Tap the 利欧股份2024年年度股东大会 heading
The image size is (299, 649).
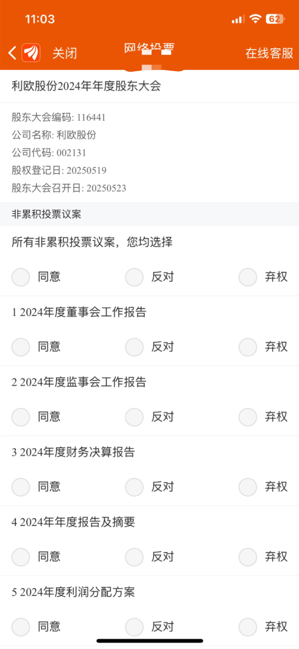pyautogui.click(x=86, y=86)
